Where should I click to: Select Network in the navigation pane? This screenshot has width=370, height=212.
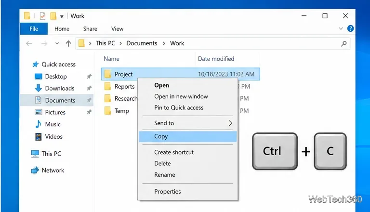point(53,171)
